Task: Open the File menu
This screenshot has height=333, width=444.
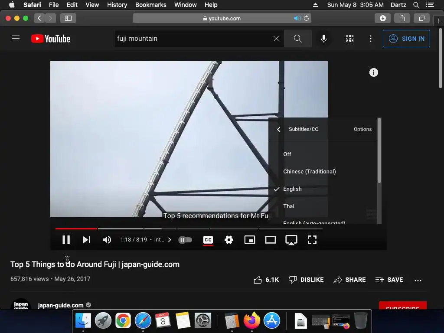Action: (53, 5)
